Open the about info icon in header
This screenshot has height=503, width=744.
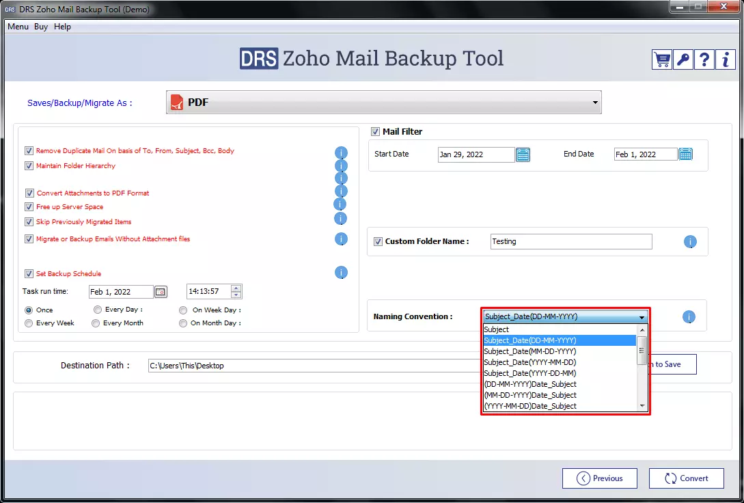pos(725,59)
